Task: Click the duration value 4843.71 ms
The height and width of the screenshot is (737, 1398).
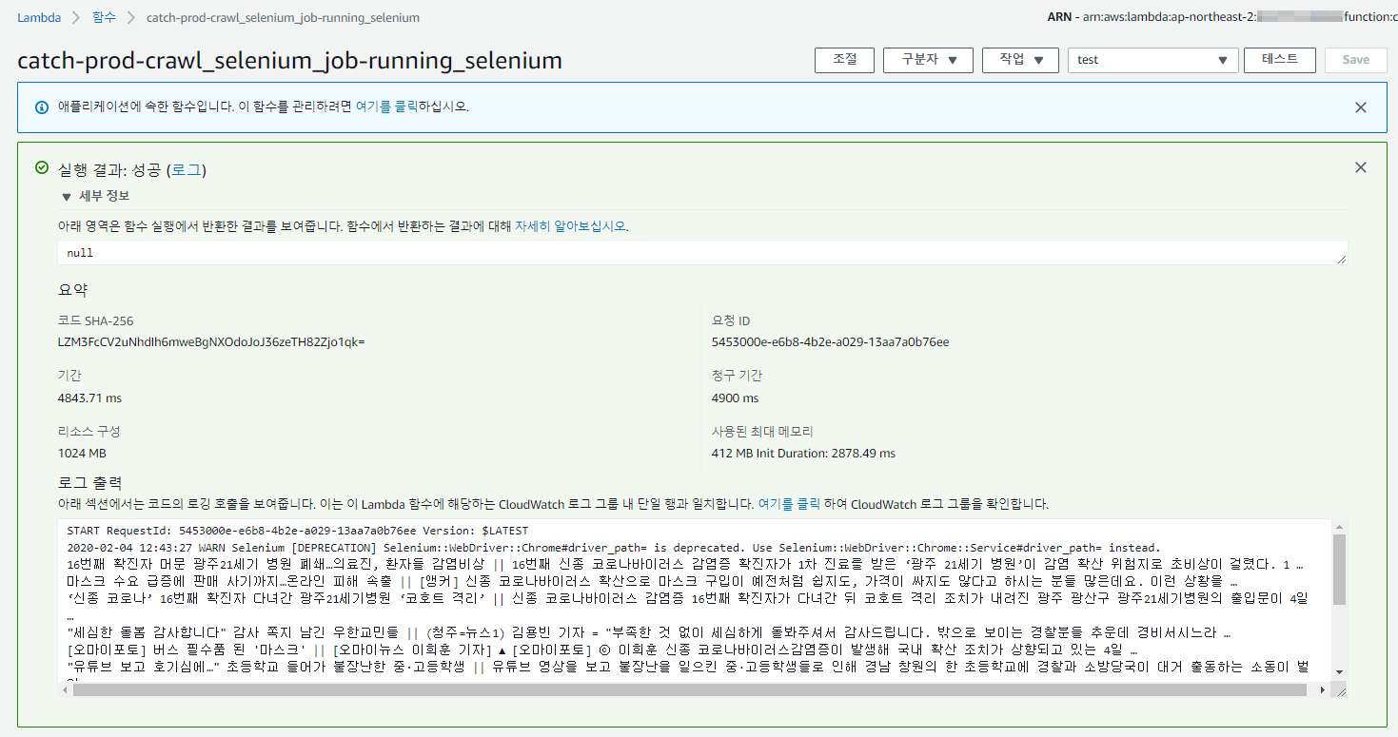Action: tap(90, 398)
